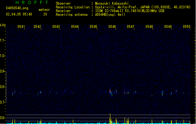This screenshot has width=196, height=124.
Task: Click the 0546 time marker
Action: (112, 27)
